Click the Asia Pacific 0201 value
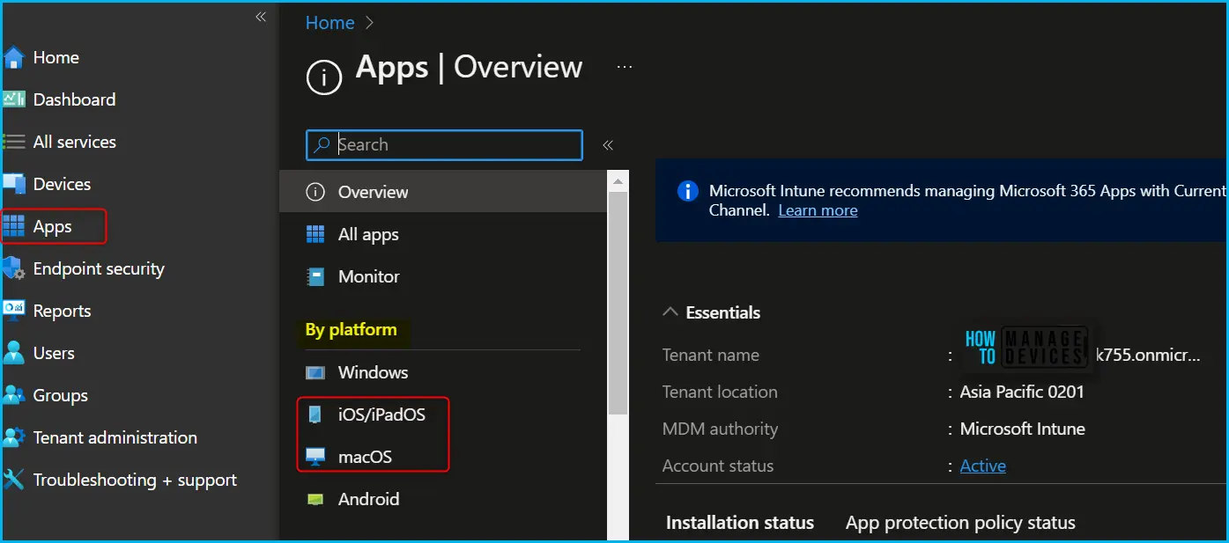 click(1022, 393)
